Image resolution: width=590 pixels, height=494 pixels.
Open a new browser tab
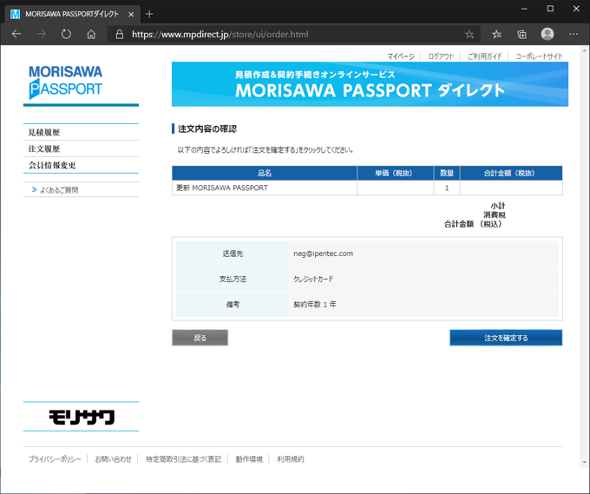click(149, 14)
